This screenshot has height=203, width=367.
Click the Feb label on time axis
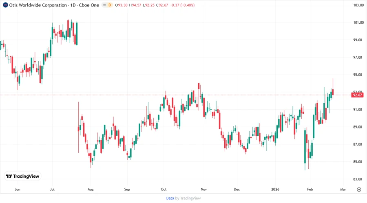click(310, 189)
